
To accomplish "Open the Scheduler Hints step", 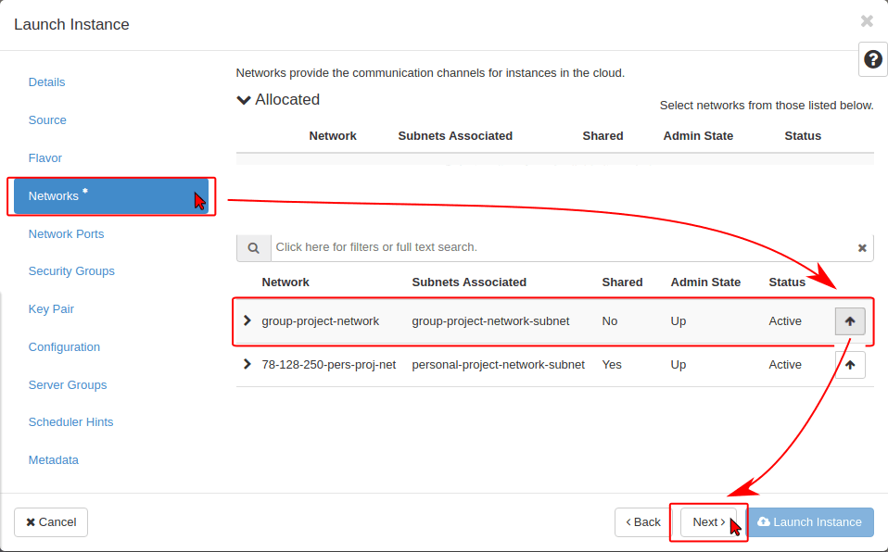I will [x=70, y=422].
